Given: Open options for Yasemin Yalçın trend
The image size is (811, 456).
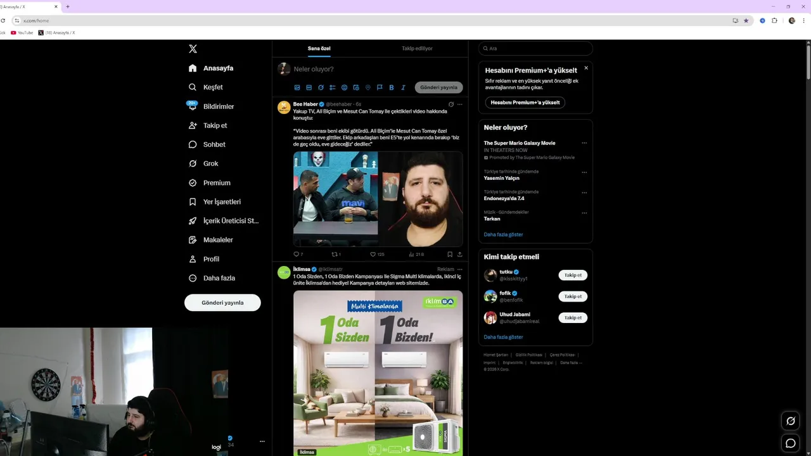Looking at the screenshot, I should point(584,172).
